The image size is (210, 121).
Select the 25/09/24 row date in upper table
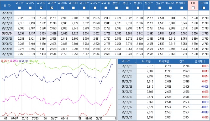pos(7,33)
